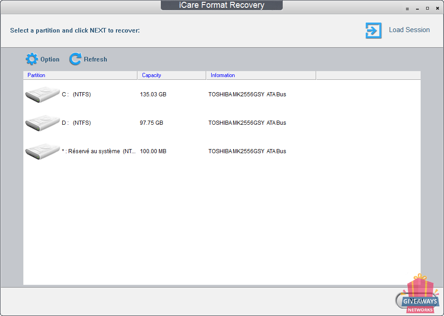Click TOSHIBA info text in the Réservé row

[247, 151]
